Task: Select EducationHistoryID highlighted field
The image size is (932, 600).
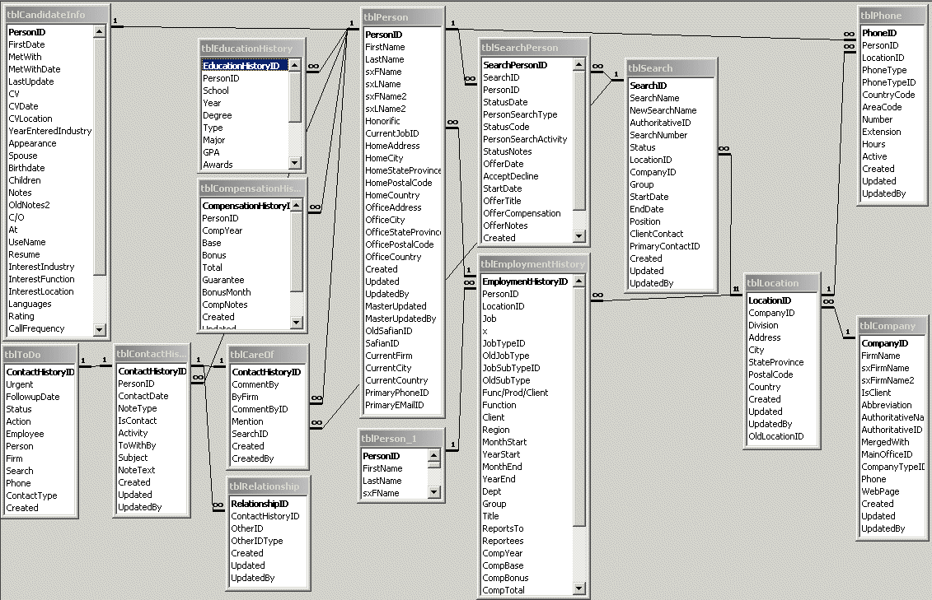Action: [244, 65]
